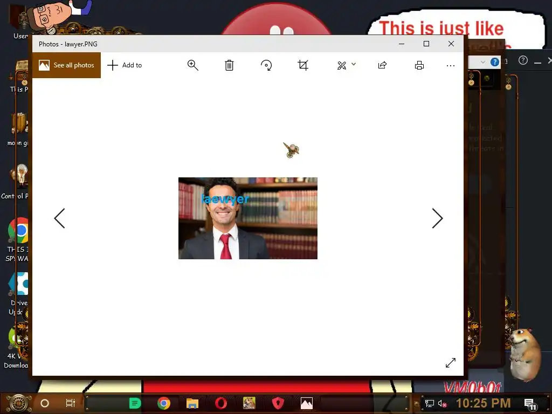The height and width of the screenshot is (414, 552).
Task: Open the See more options menu
Action: click(451, 65)
